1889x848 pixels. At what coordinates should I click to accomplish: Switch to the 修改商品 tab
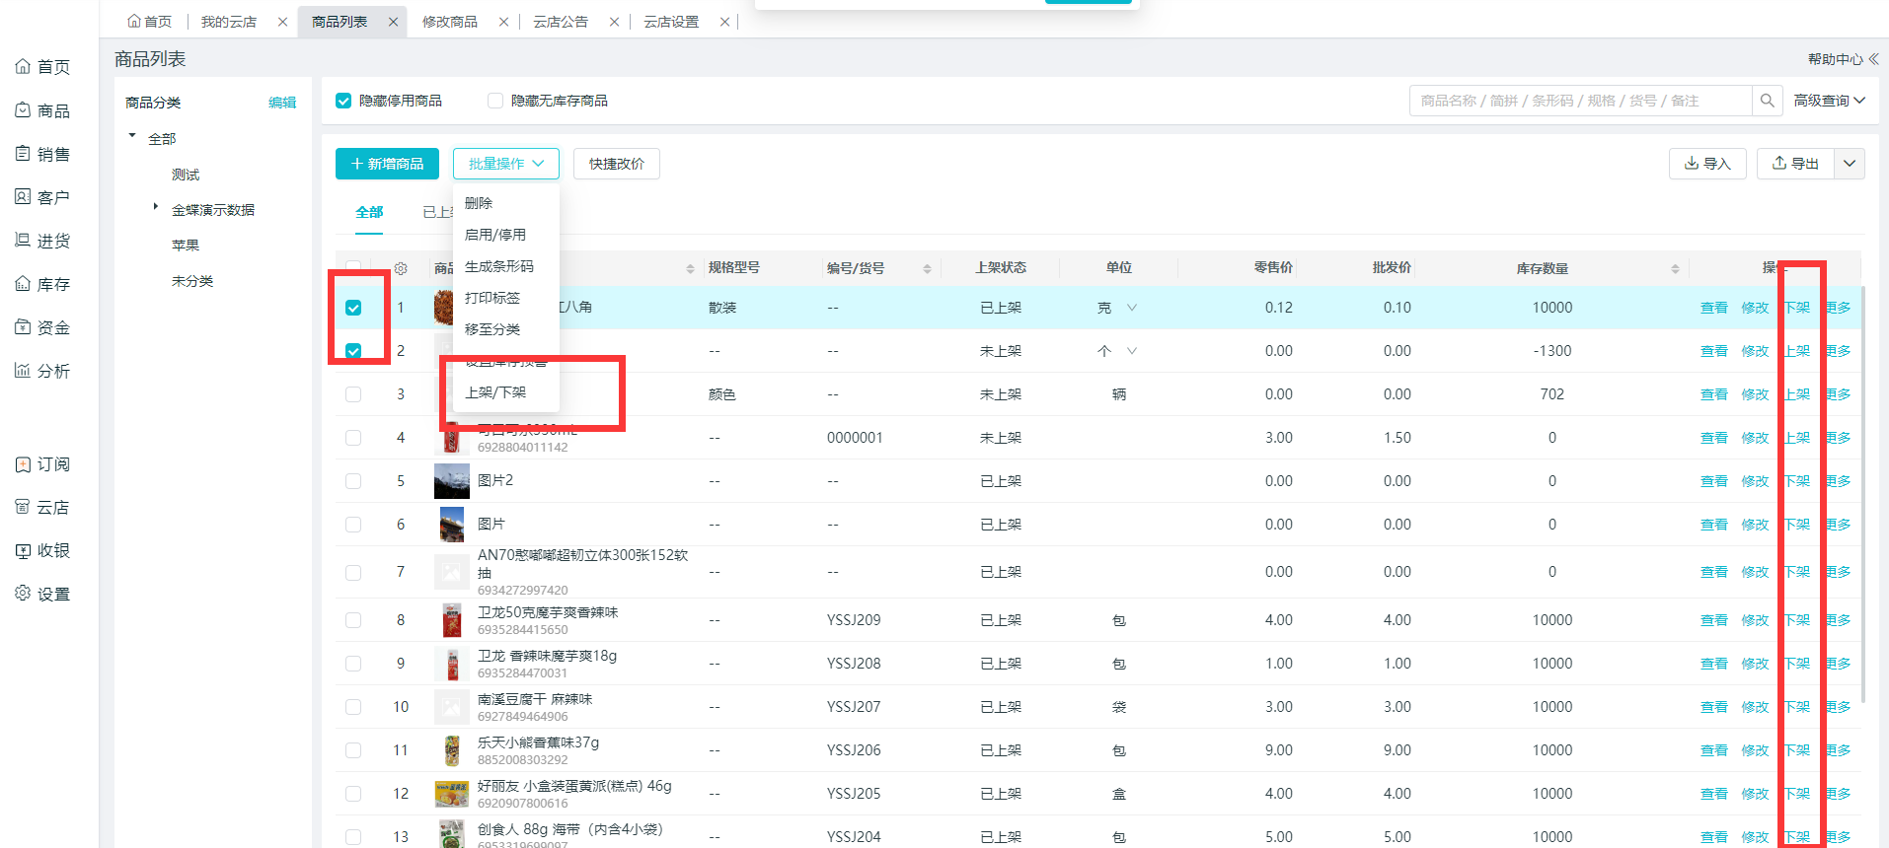pos(450,22)
